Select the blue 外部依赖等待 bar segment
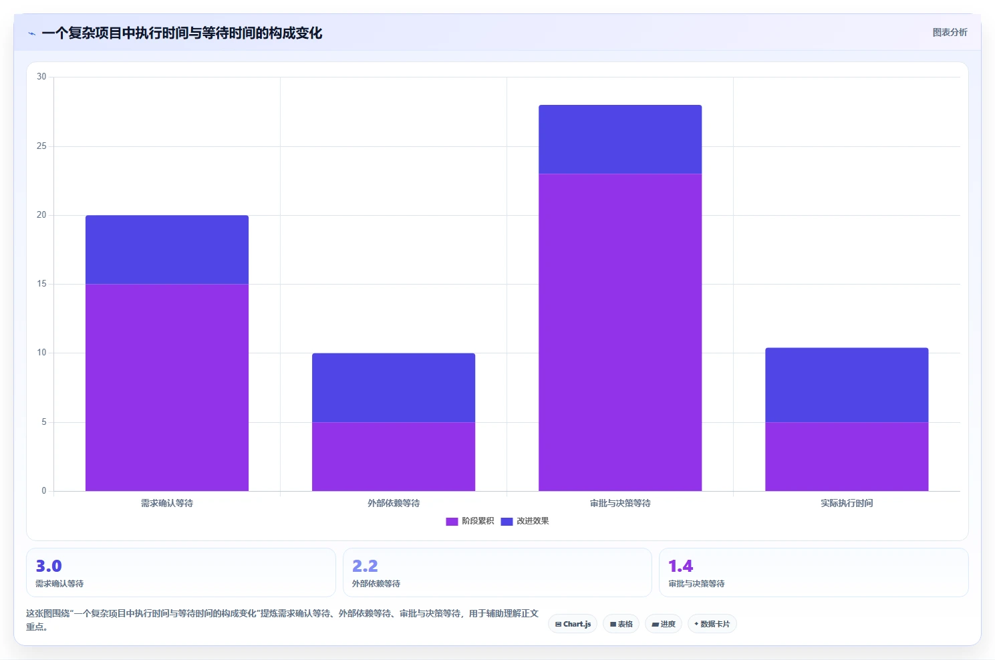 click(394, 387)
